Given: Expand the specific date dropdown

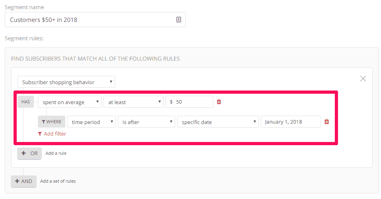Looking at the screenshot, I should coord(218,122).
